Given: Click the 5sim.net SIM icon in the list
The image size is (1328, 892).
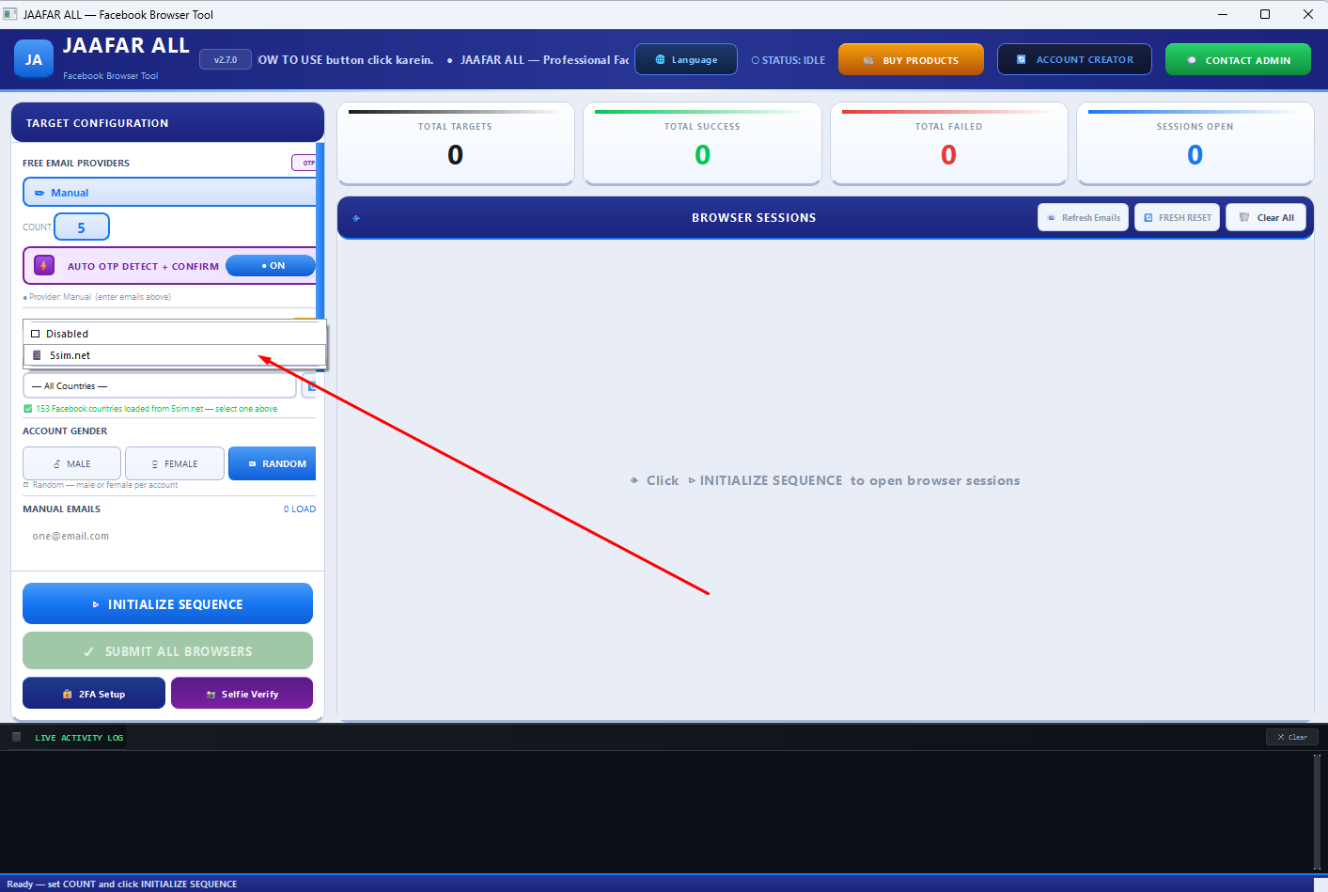Looking at the screenshot, I should (37, 355).
